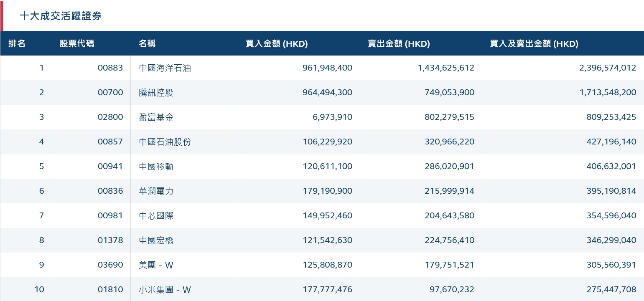Select stock code 01378
This screenshot has height=301, width=644.
110,240
